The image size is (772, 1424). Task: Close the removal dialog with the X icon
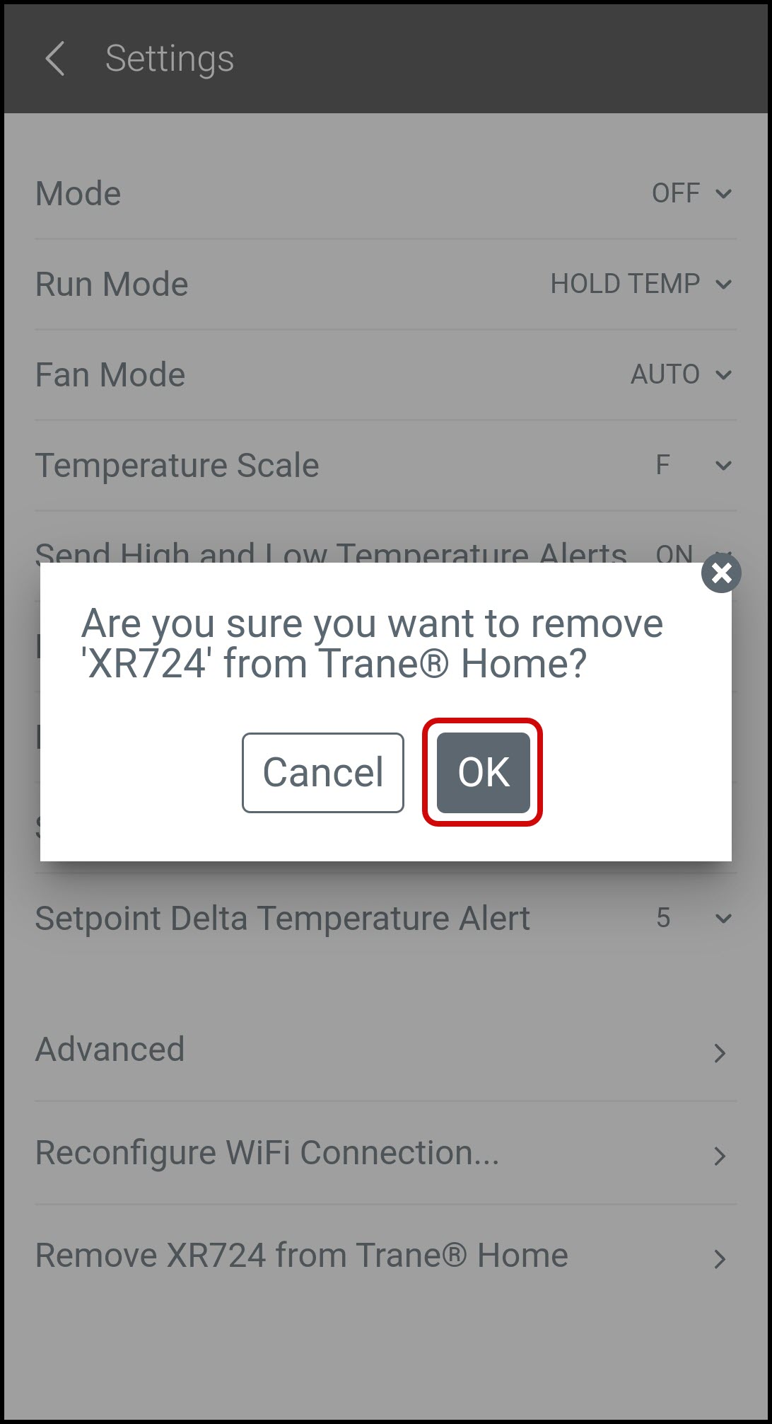[721, 573]
